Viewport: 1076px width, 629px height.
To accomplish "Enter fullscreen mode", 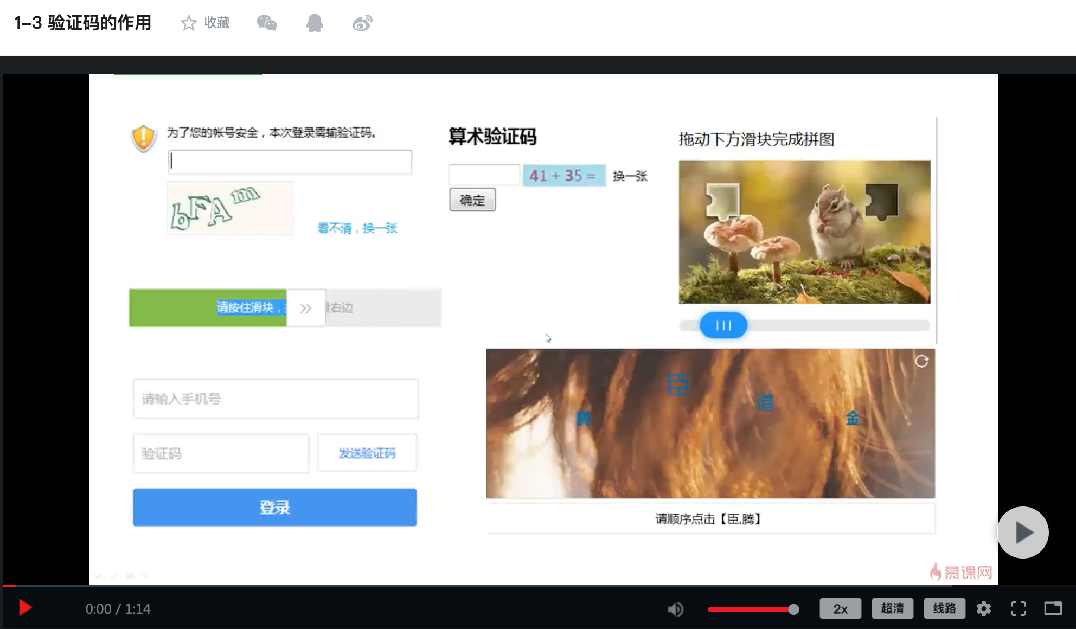I will (x=1019, y=608).
